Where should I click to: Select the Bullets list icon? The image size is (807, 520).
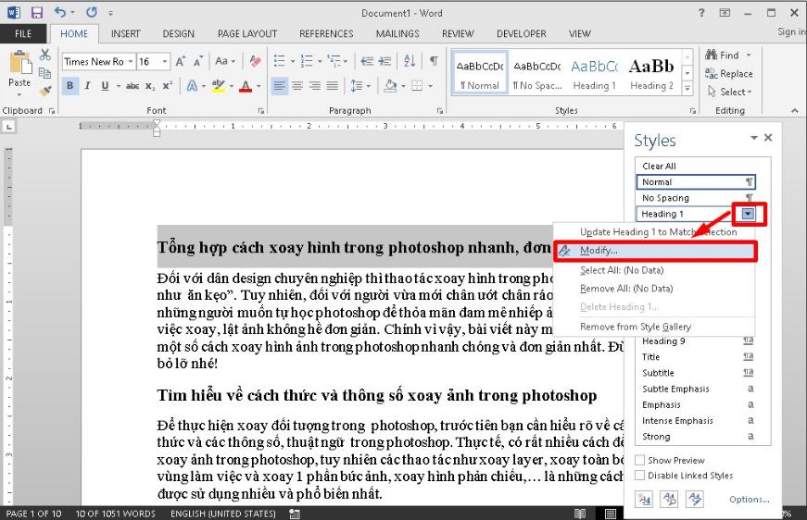click(x=280, y=61)
